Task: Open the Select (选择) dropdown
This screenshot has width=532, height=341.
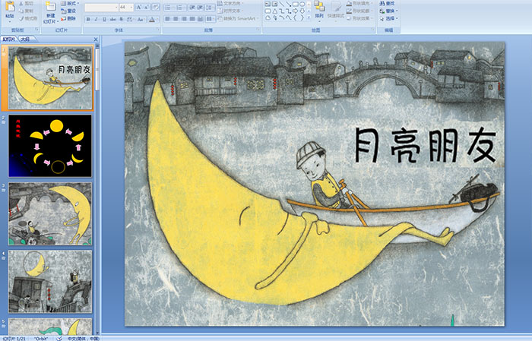Action: tap(389, 18)
